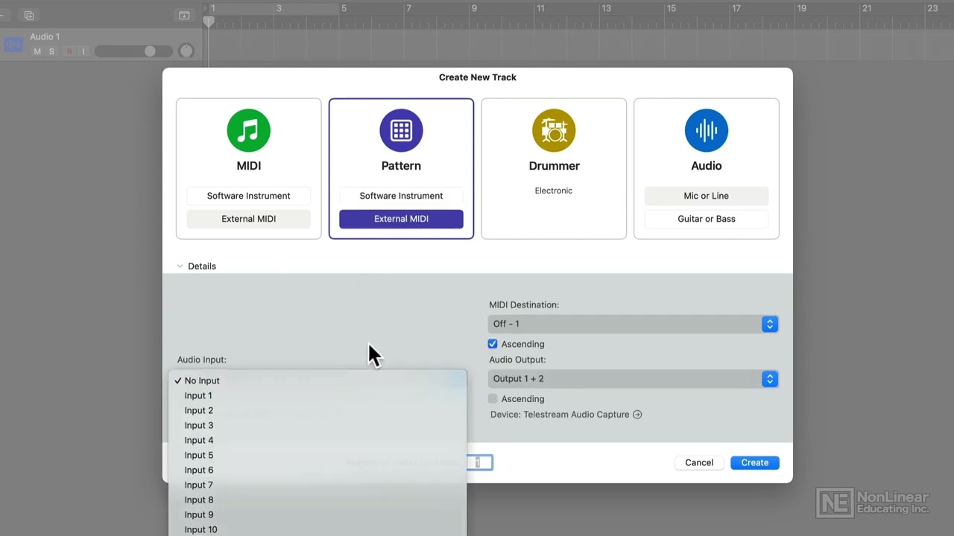
Task: Click the blue Audio waveform icon
Action: (x=706, y=130)
